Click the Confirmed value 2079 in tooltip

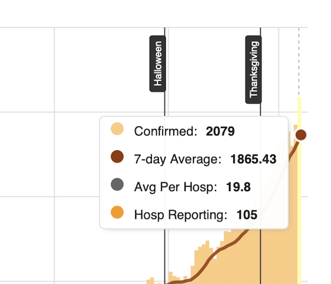[220, 131]
